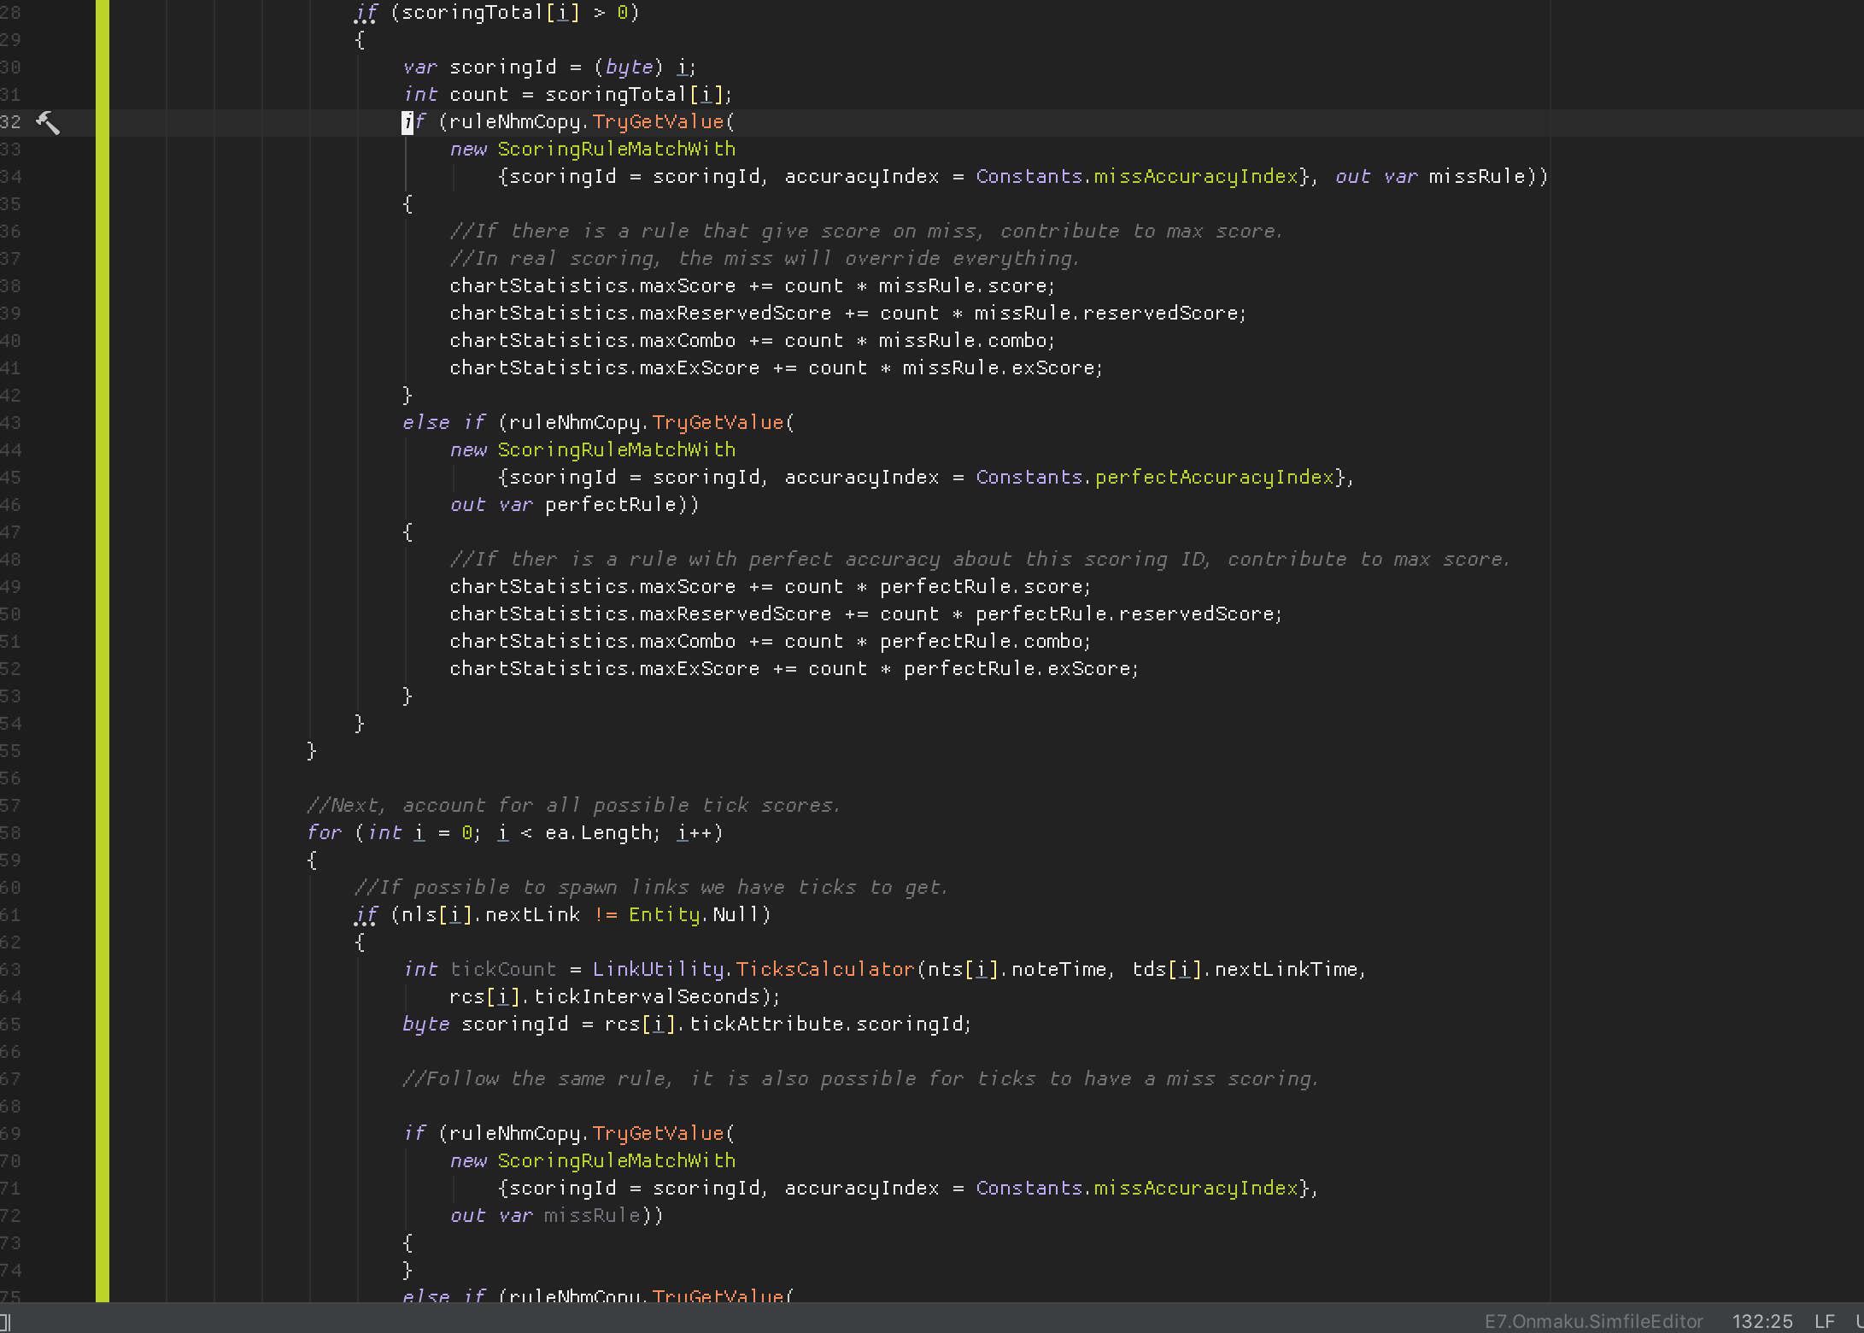
Task: Click gutter line number 57
Action: [x=10, y=806]
